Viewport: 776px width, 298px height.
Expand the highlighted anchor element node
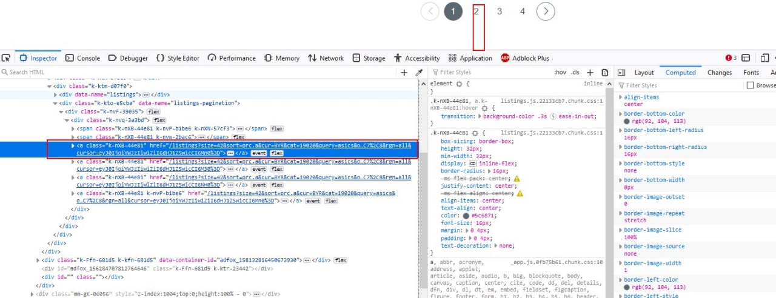(73, 145)
